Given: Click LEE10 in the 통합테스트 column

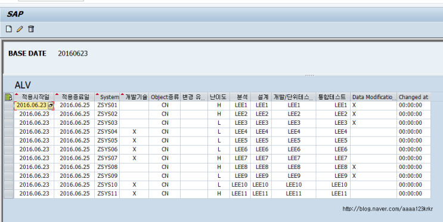Looking at the screenshot, I should pos(339,184).
